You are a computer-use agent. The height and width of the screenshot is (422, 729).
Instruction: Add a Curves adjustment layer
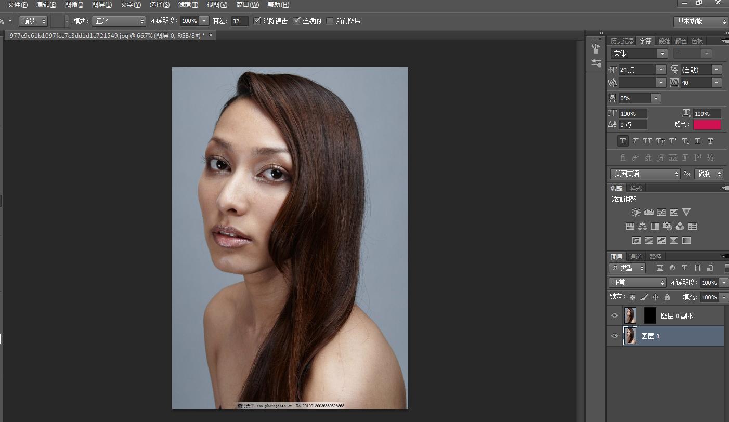click(661, 213)
